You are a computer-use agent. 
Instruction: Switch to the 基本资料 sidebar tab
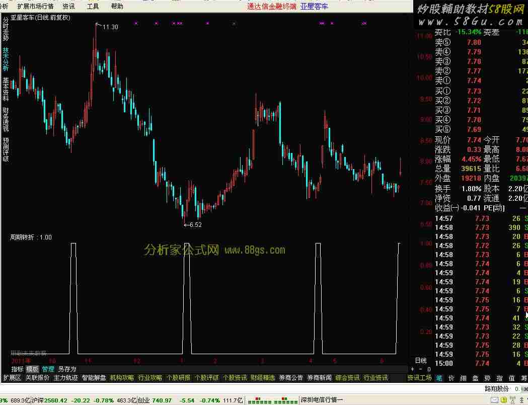(6, 89)
